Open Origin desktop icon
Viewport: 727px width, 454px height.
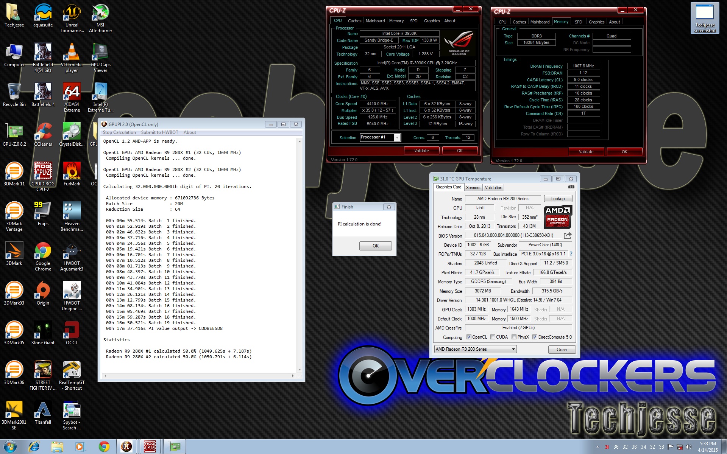(x=43, y=294)
